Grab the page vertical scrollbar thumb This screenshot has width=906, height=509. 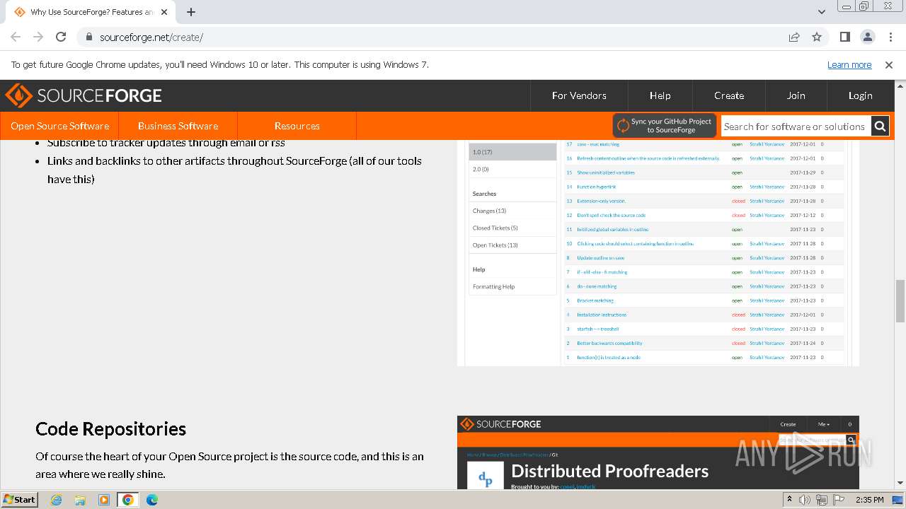click(900, 300)
